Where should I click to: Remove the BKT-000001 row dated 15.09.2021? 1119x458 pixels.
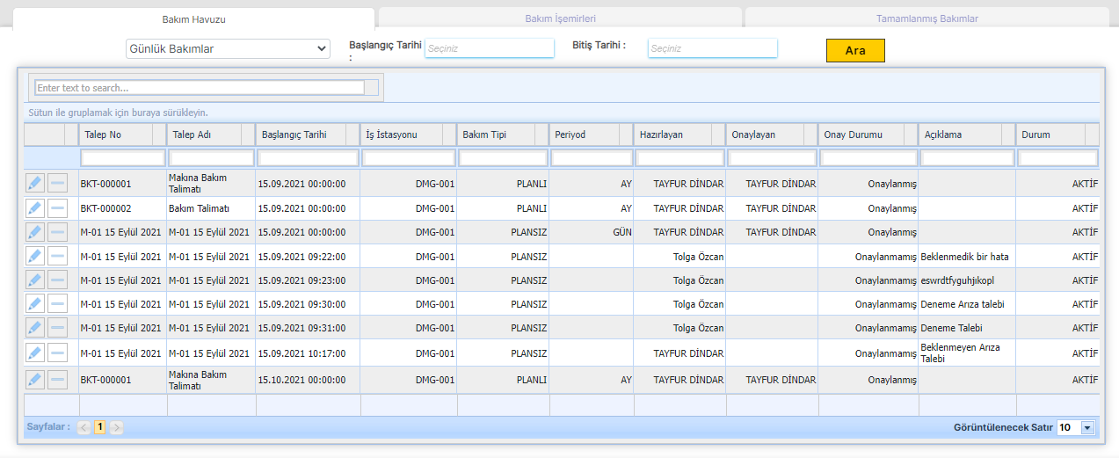pyautogui.click(x=57, y=184)
